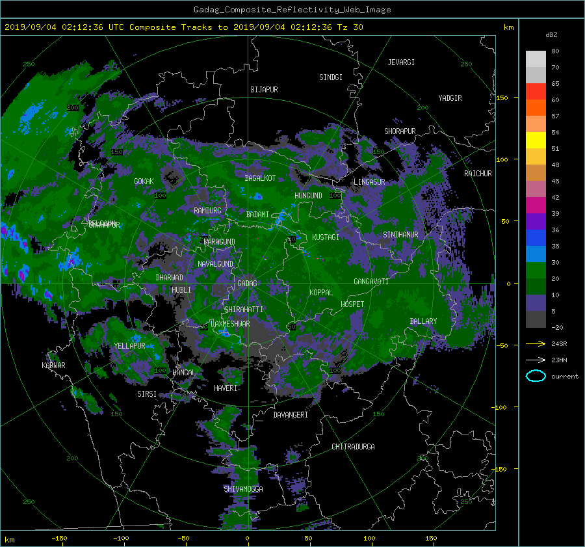Click the BIJAPUR city label
Screen dimensions: 585x547
click(264, 90)
